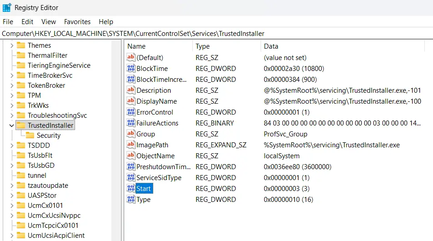Click the string icon beside DisplayName

pos(131,101)
